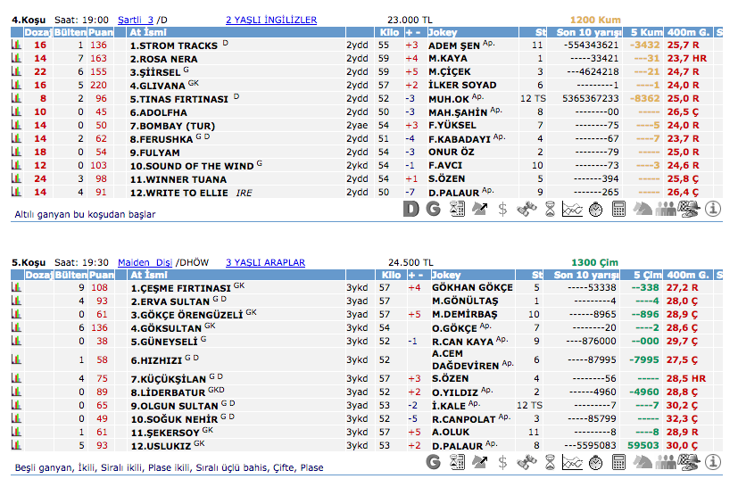Image resolution: width=738 pixels, height=487 pixels.
Task: Open the stopwatch icon for race 4
Action: pyautogui.click(x=596, y=209)
